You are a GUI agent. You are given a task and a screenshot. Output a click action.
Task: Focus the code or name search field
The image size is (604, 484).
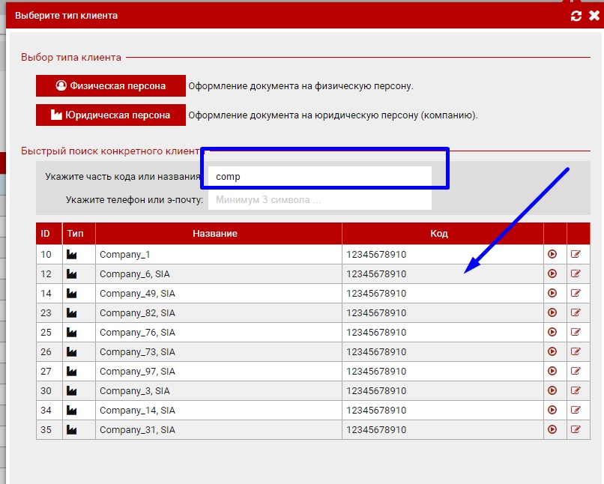click(320, 177)
